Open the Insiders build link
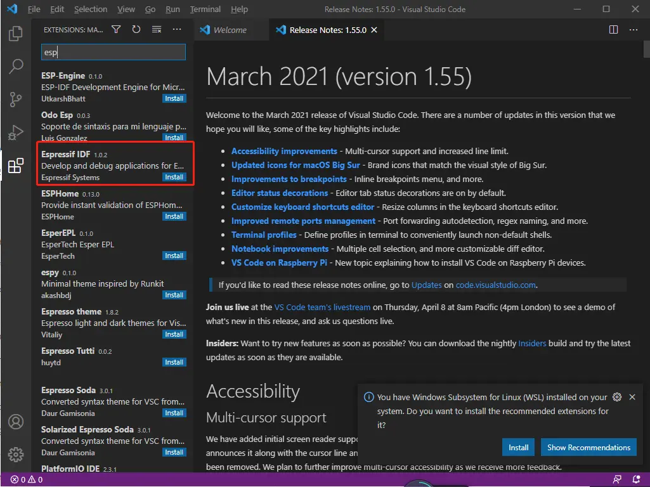 [532, 343]
